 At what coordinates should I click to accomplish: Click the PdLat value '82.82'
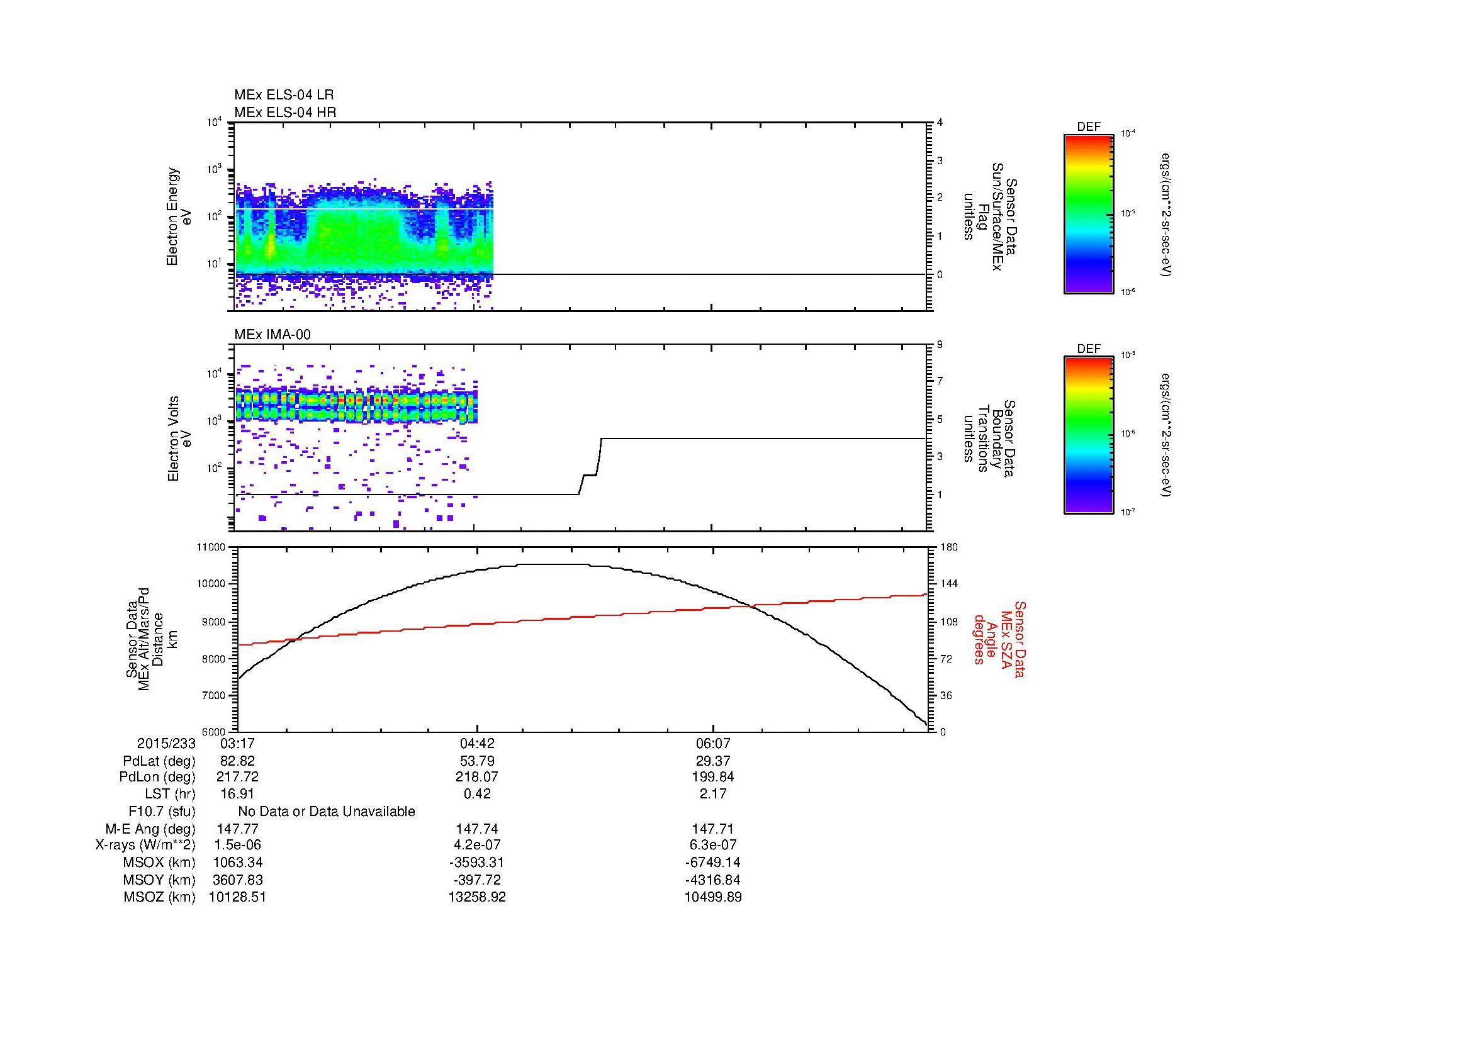[x=237, y=761]
